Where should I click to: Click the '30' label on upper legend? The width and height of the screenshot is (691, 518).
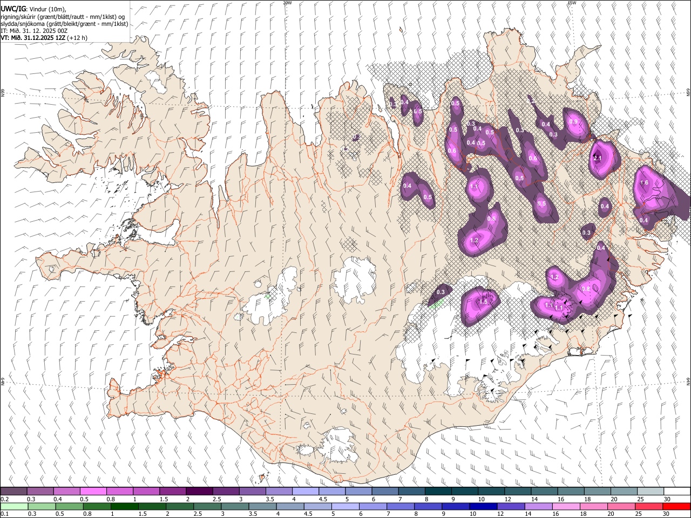coord(667,499)
